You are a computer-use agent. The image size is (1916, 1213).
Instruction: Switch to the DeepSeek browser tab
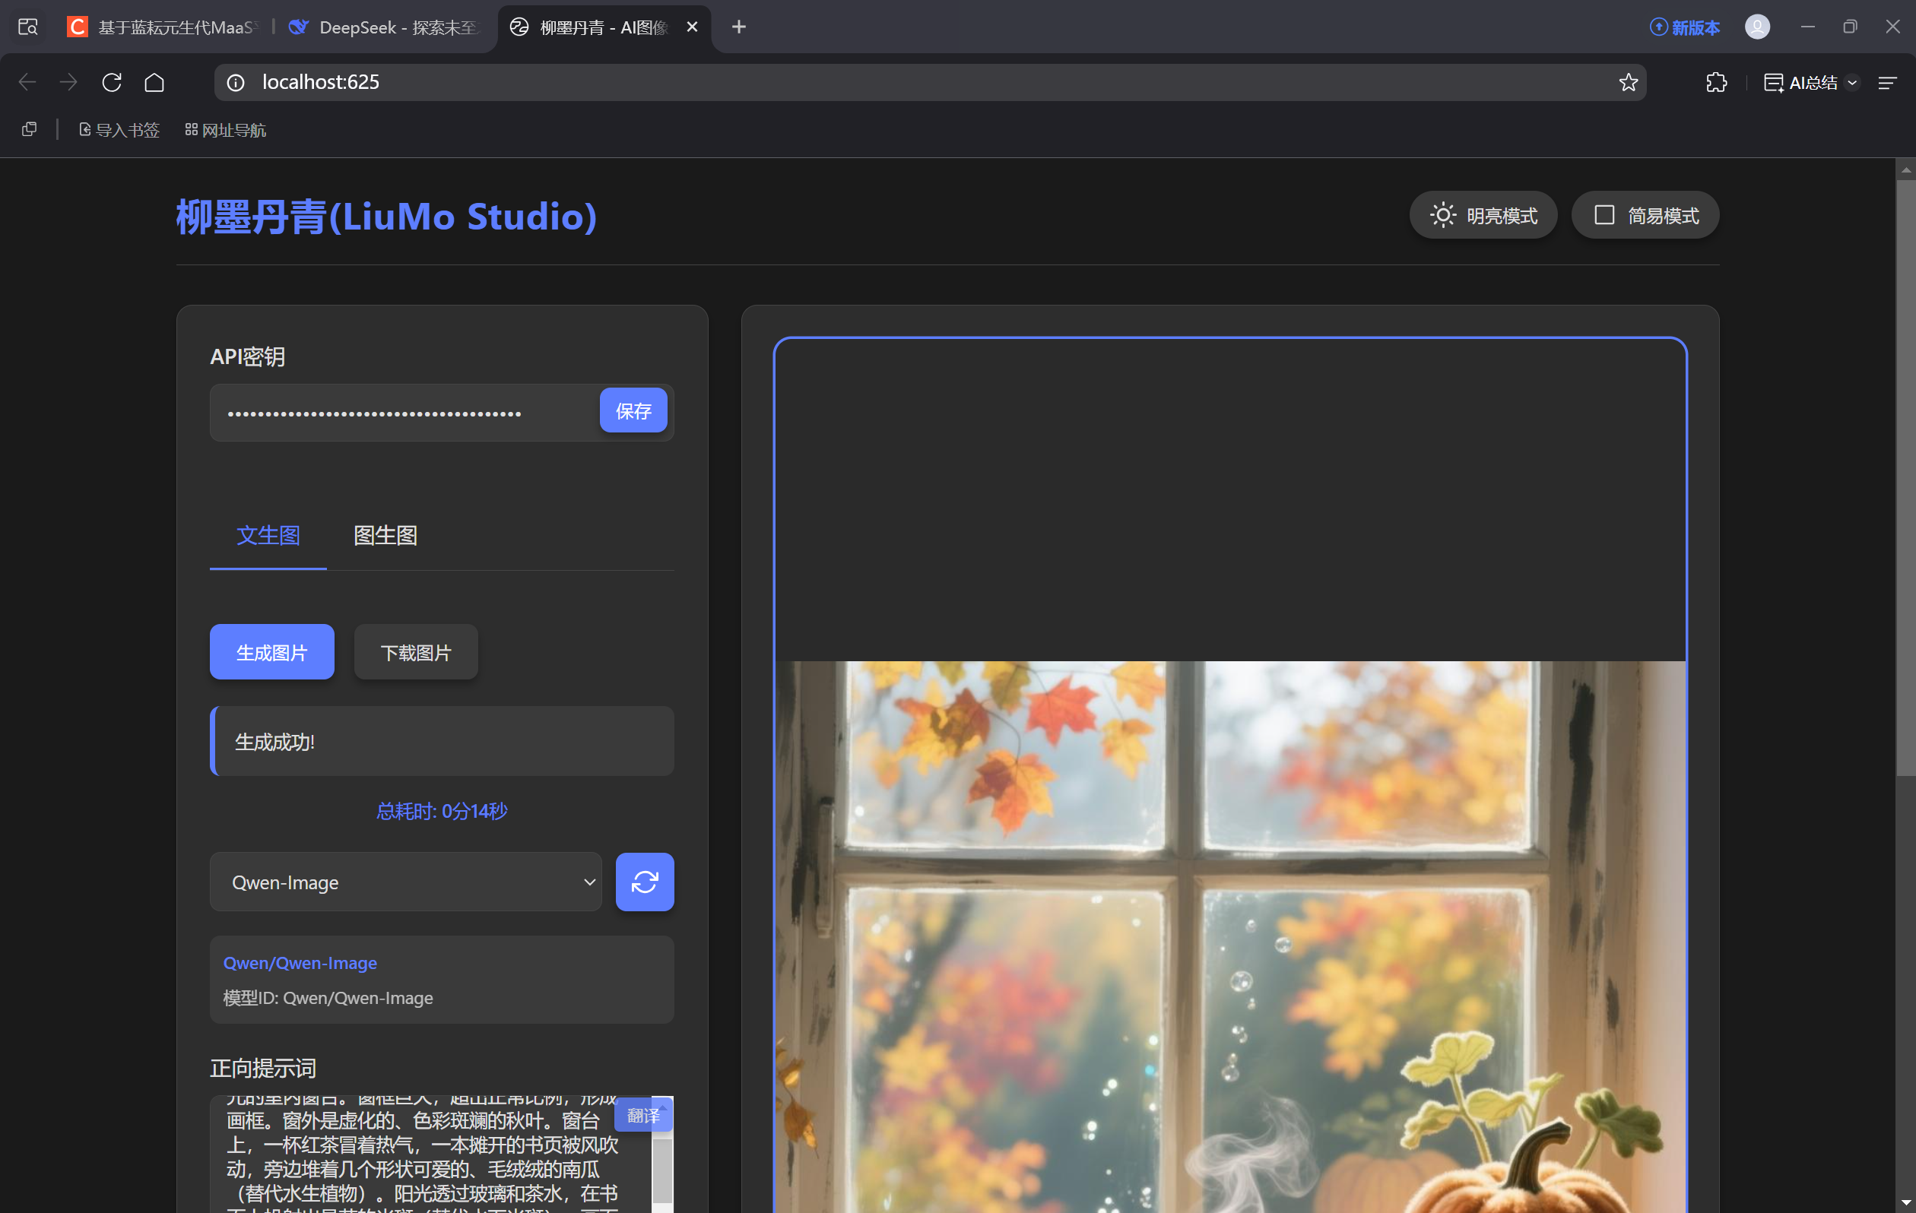386,27
